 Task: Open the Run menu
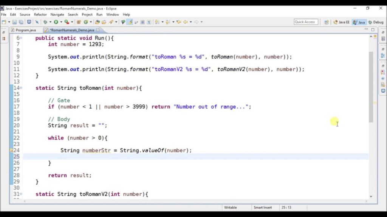tap(99, 15)
